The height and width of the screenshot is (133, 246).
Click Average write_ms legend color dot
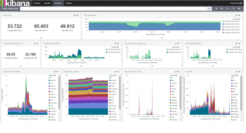(167, 52)
